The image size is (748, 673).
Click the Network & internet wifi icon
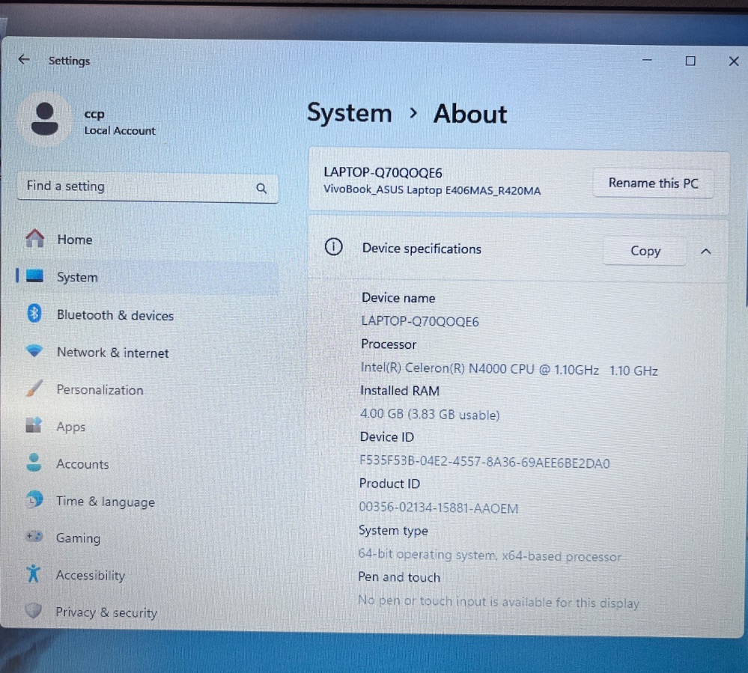pyautogui.click(x=34, y=352)
